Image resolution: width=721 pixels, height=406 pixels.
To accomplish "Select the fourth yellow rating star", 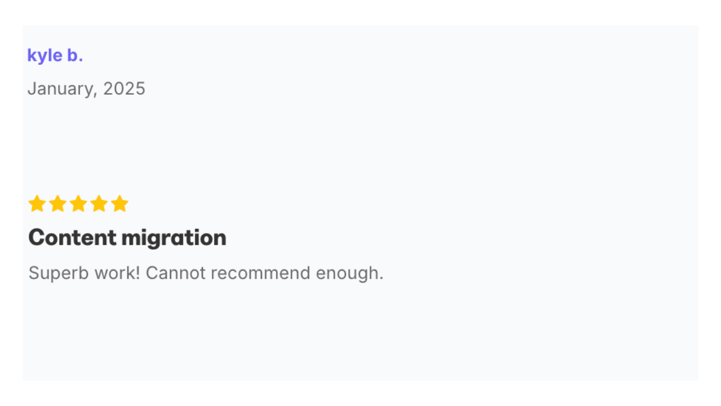I will [x=99, y=204].
